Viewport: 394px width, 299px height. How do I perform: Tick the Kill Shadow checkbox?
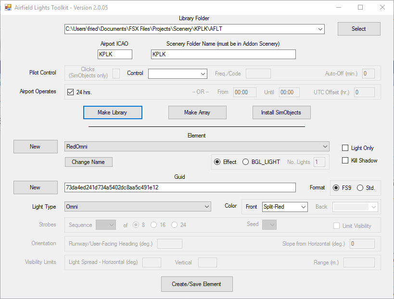pyautogui.click(x=345, y=161)
